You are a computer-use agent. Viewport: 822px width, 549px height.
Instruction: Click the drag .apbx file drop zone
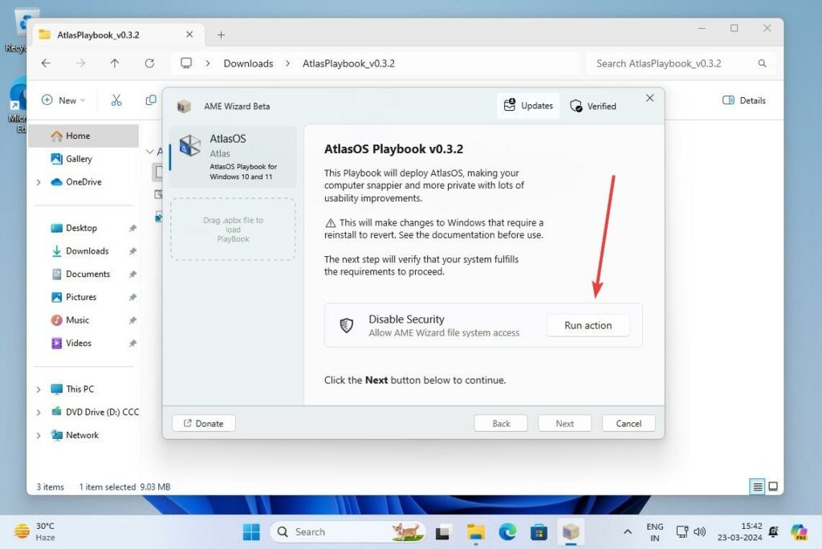coord(233,230)
